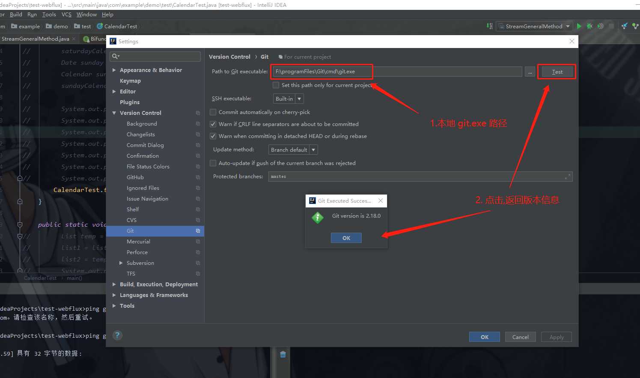The image size is (640, 378).
Task: Click the Build project binary icon
Action: tap(490, 26)
